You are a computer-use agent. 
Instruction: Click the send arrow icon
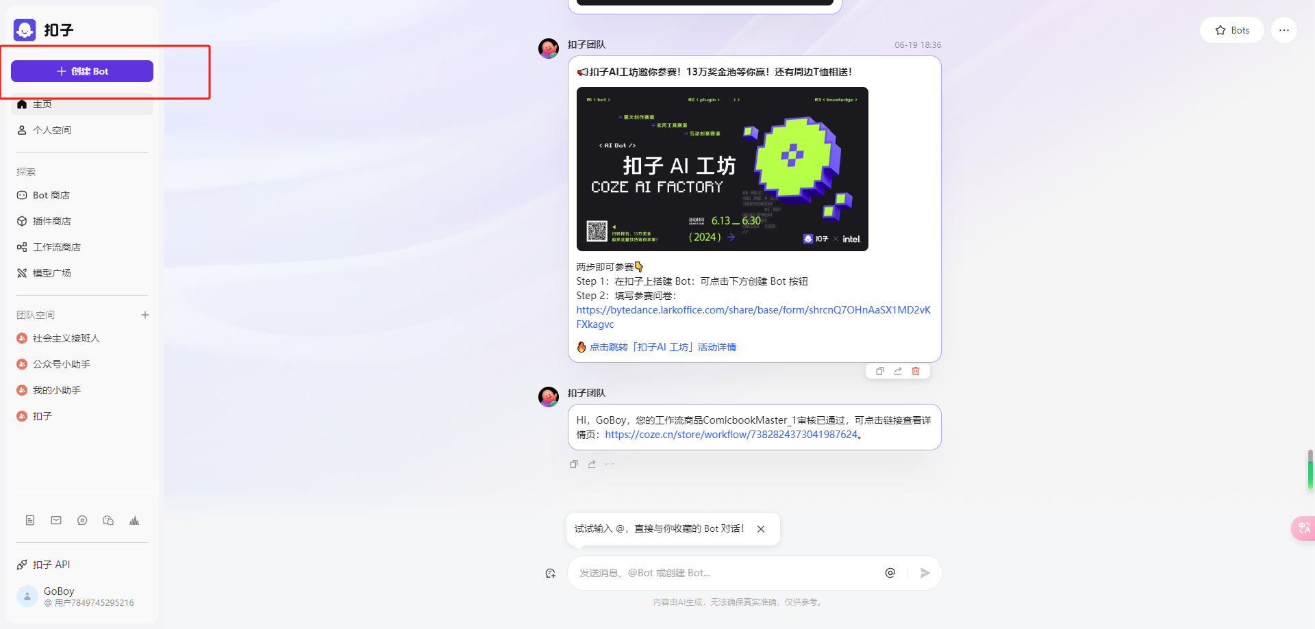point(925,573)
